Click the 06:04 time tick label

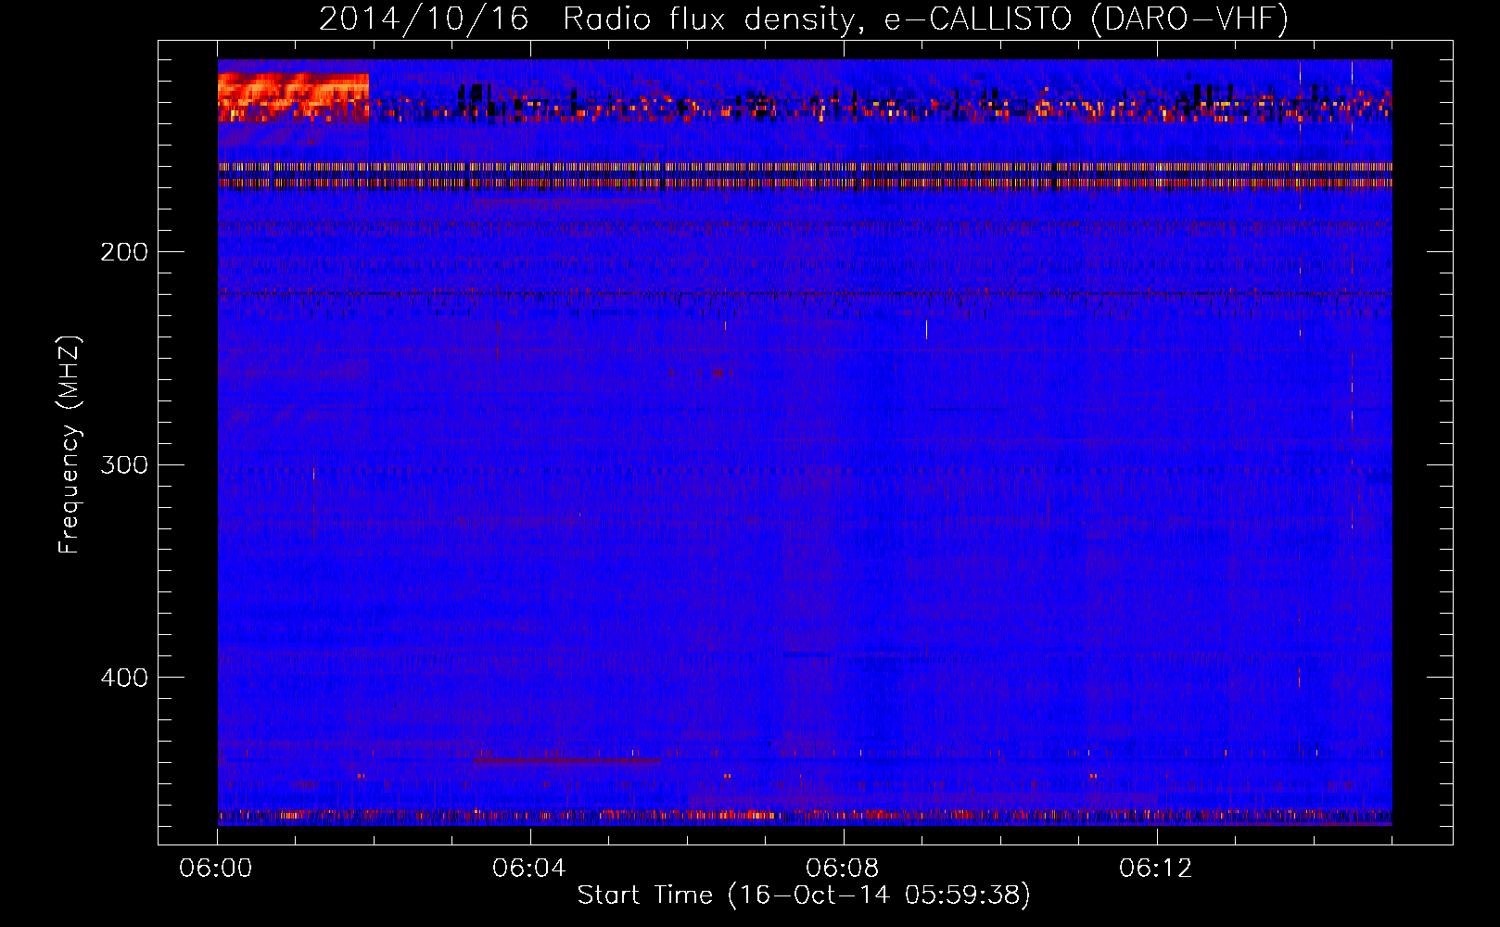[x=529, y=869]
